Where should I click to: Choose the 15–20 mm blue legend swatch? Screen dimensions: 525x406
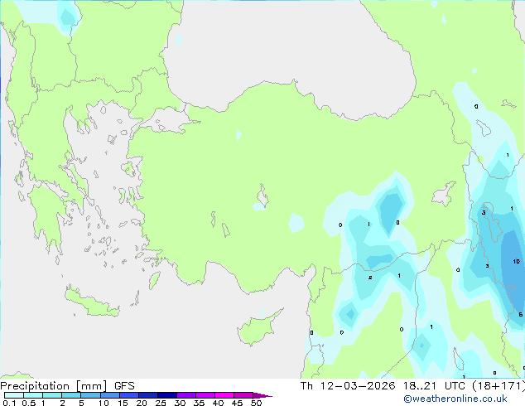129,395
